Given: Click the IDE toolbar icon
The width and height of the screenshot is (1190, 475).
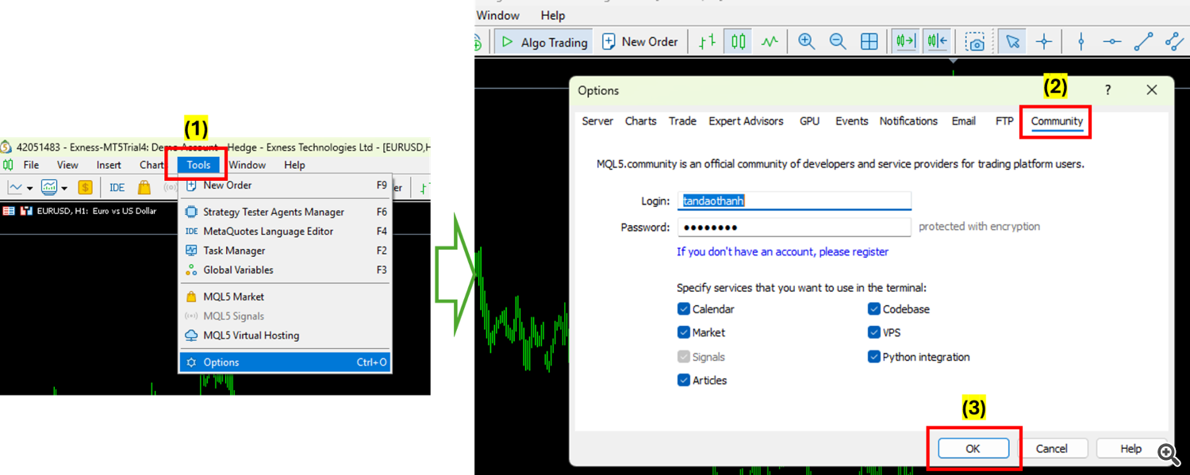Looking at the screenshot, I should [117, 188].
